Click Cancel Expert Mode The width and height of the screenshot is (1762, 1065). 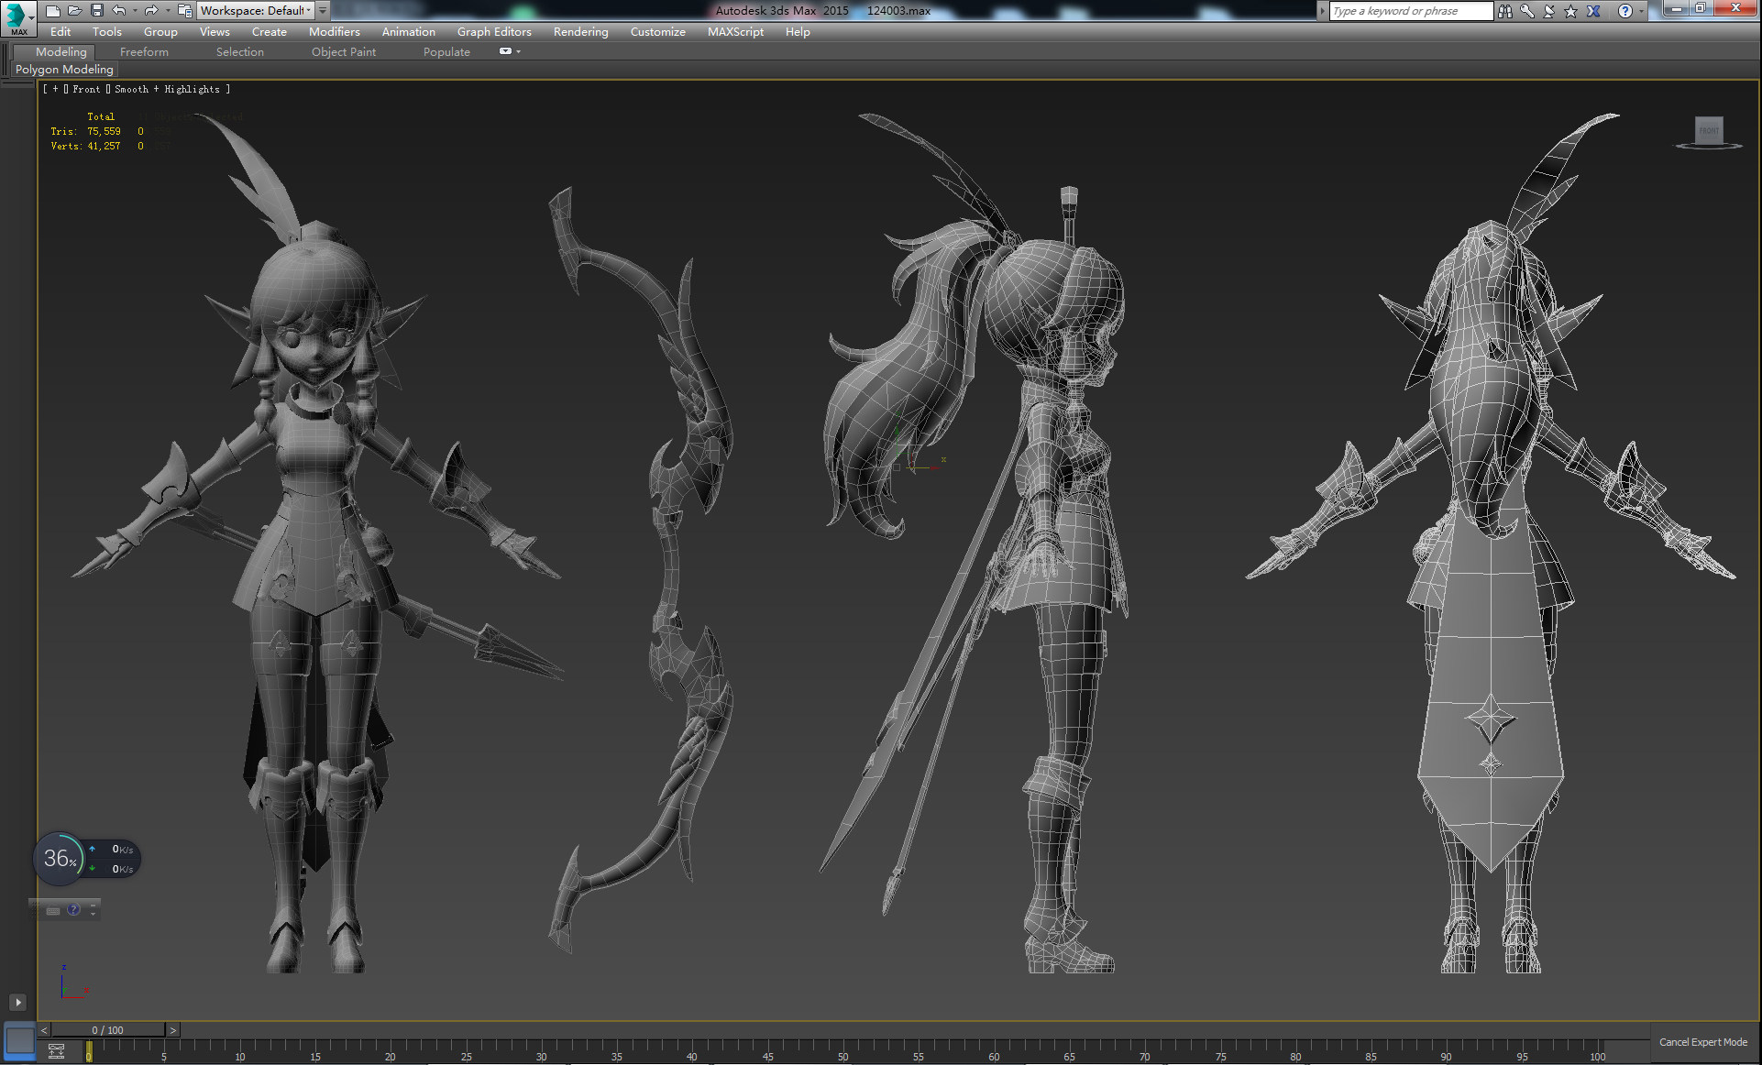click(x=1702, y=1042)
